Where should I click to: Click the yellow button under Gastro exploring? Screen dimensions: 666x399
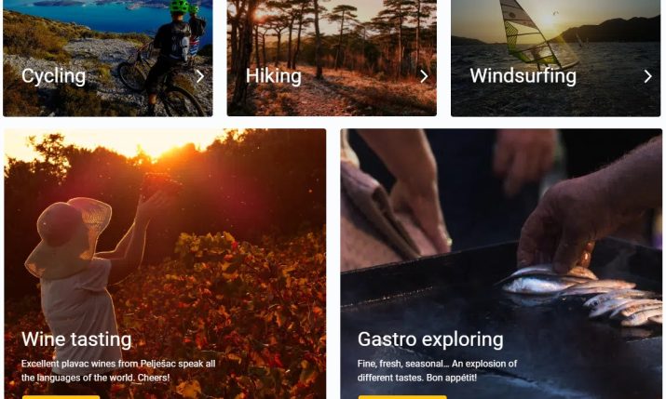pyautogui.click(x=402, y=397)
